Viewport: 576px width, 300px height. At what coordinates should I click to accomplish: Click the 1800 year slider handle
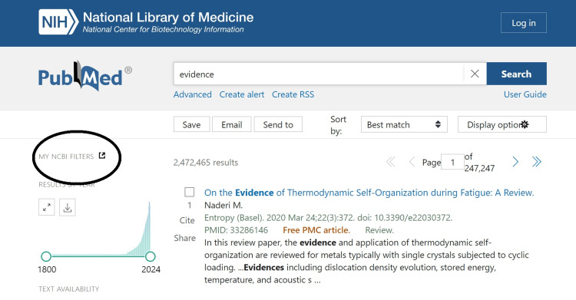[46, 256]
